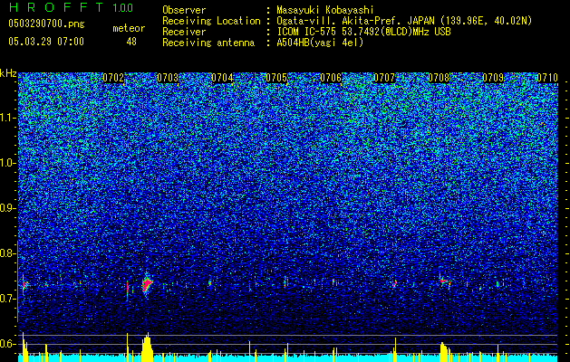Click the "Receiver" field label
The height and width of the screenshot is (362, 570).
(184, 32)
